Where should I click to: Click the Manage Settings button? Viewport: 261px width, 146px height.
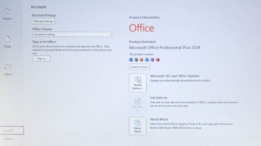point(43,21)
